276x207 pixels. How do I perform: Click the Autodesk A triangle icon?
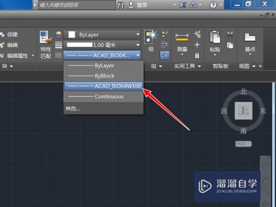193,4
